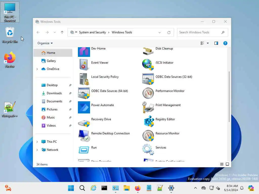Open File Explorer from the taskbar
Screen dimensions: 259x194
click(127, 188)
